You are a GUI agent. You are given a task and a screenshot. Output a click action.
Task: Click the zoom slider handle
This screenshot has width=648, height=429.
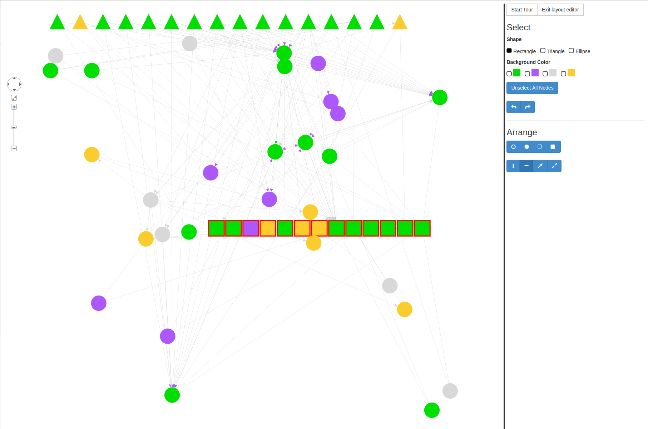[14, 127]
